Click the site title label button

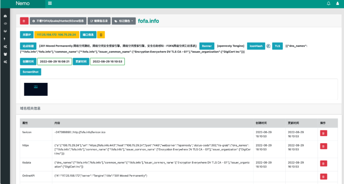click(x=28, y=46)
